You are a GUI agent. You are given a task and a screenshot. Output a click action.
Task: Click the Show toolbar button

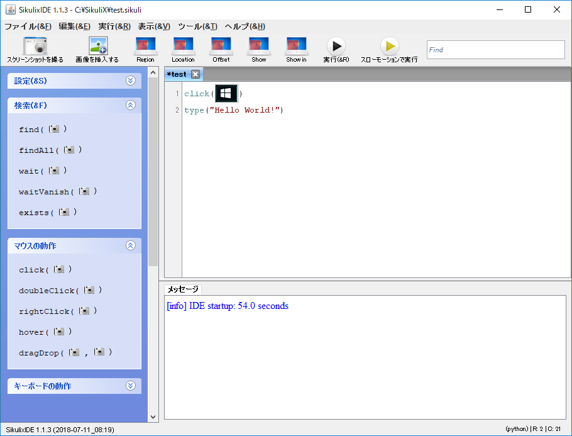[258, 50]
